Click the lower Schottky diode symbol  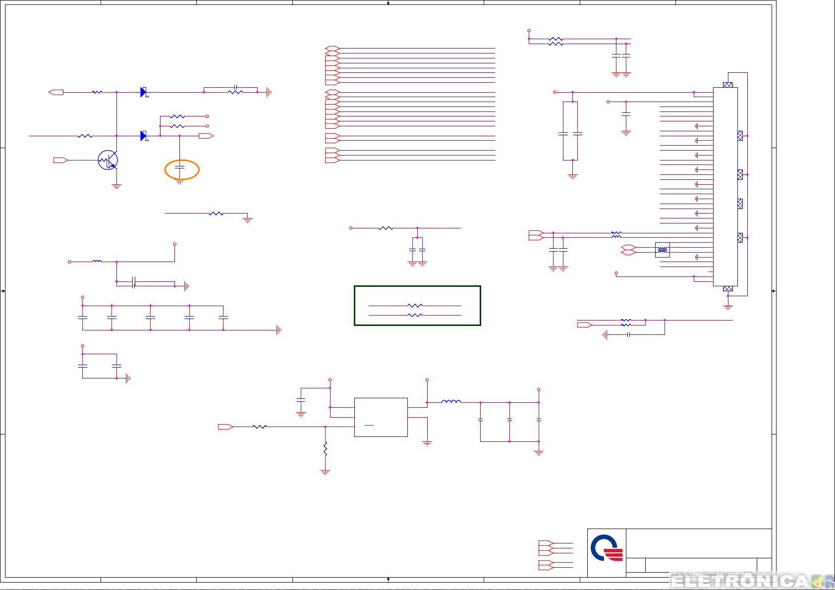pos(144,136)
